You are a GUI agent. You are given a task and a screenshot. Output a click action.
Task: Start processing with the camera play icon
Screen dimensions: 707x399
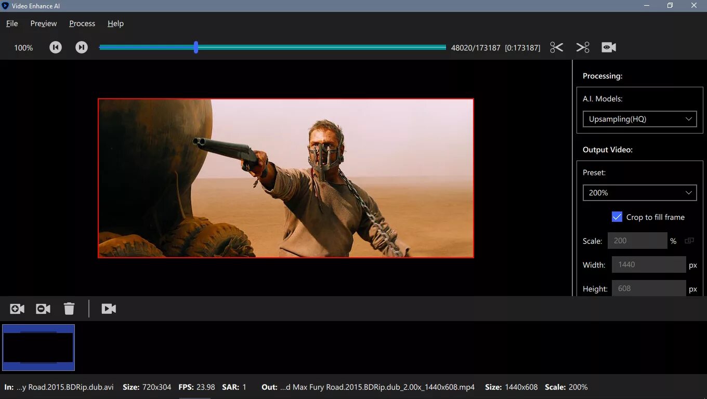(109, 309)
